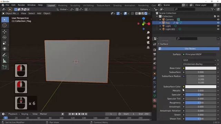Open the Keying popover

click(26, 114)
